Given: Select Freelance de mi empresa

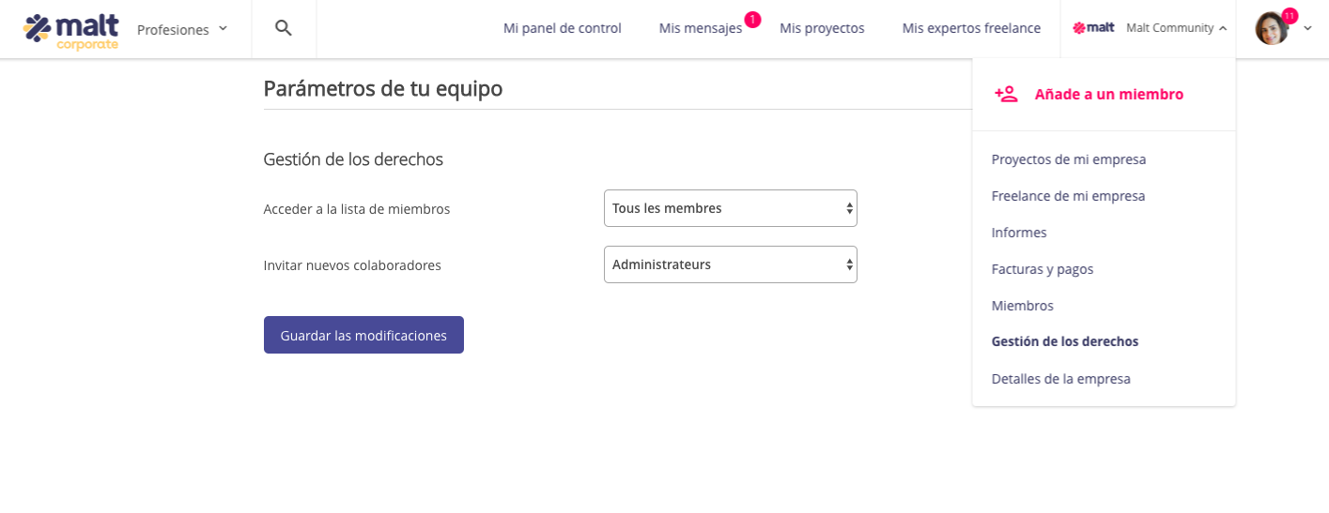Looking at the screenshot, I should pyautogui.click(x=1068, y=196).
